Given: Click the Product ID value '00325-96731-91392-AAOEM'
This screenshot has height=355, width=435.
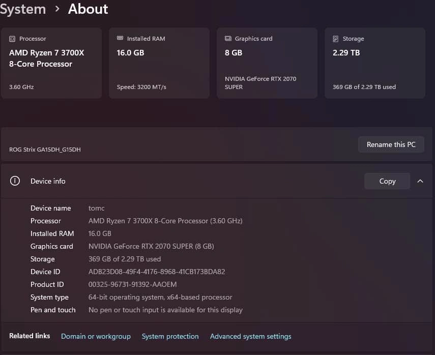Looking at the screenshot, I should point(133,284).
